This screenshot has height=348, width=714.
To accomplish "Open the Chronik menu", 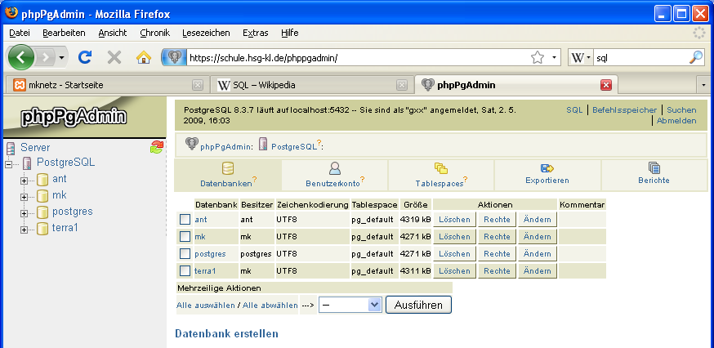I will tap(155, 33).
